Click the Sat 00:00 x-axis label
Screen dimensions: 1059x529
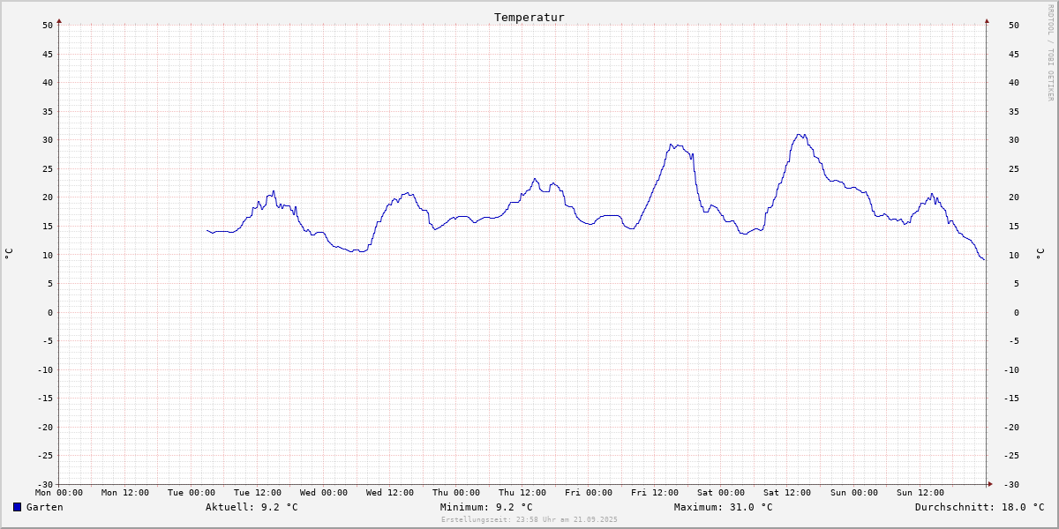pos(721,493)
